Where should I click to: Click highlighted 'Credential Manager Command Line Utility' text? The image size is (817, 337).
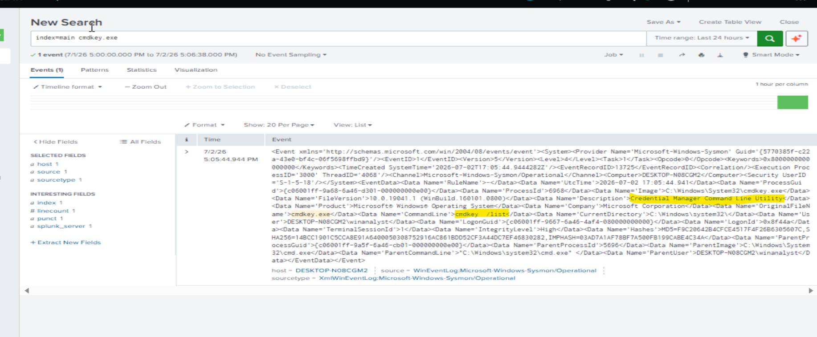coord(707,199)
